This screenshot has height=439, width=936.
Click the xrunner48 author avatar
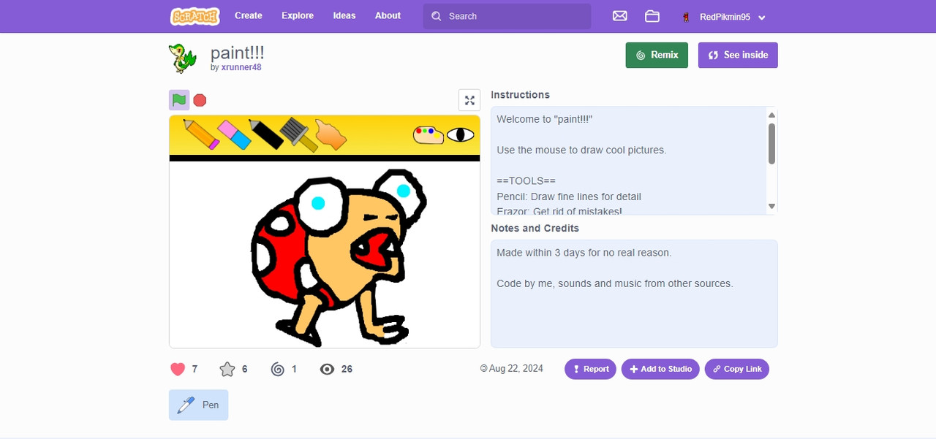pos(183,58)
